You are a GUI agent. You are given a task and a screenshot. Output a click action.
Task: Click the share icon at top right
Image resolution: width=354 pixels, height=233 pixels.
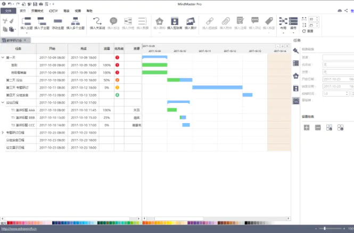(x=346, y=11)
